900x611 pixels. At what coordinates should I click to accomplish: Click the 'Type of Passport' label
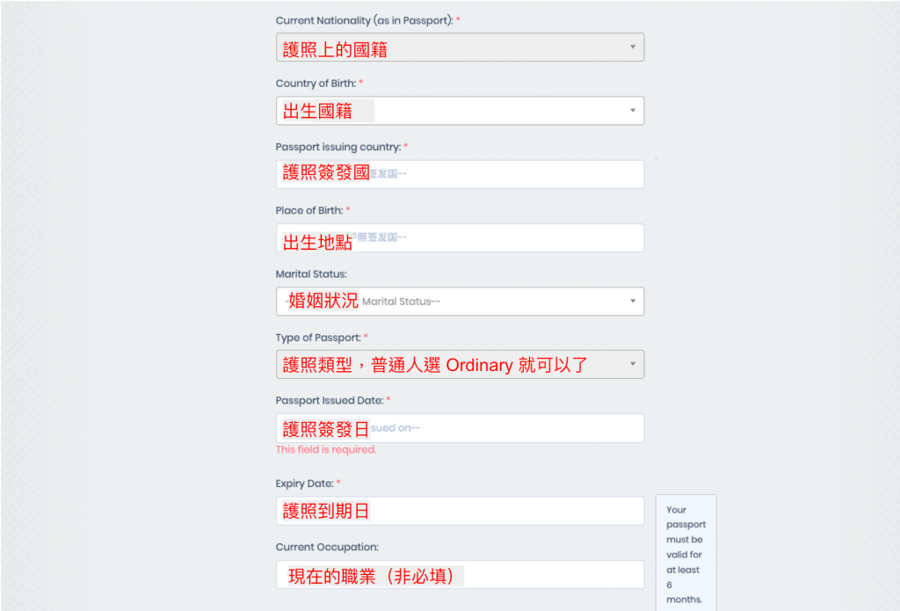coord(317,338)
